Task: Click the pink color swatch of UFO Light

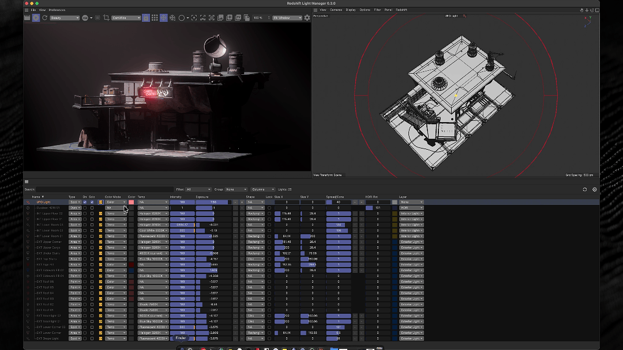Action: click(x=131, y=202)
